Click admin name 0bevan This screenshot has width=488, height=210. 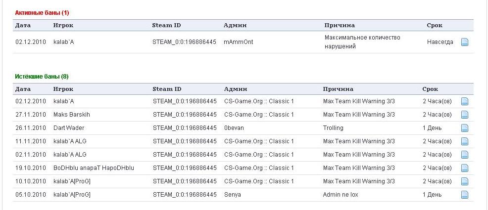234,128
